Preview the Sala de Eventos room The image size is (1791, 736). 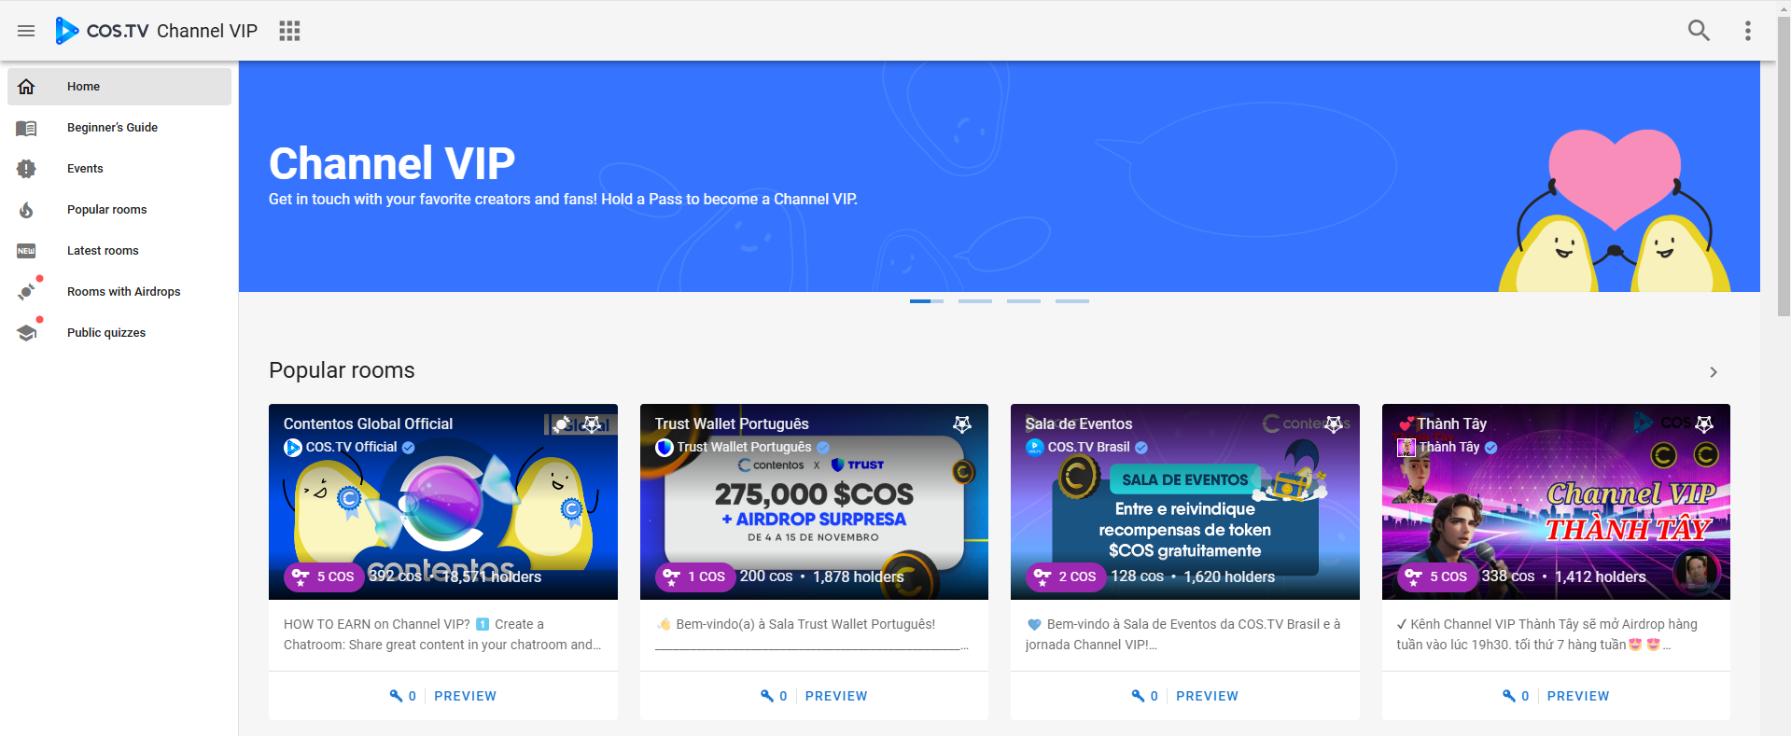[1207, 696]
